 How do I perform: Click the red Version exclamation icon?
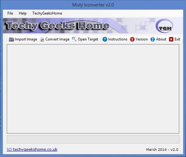(132, 39)
